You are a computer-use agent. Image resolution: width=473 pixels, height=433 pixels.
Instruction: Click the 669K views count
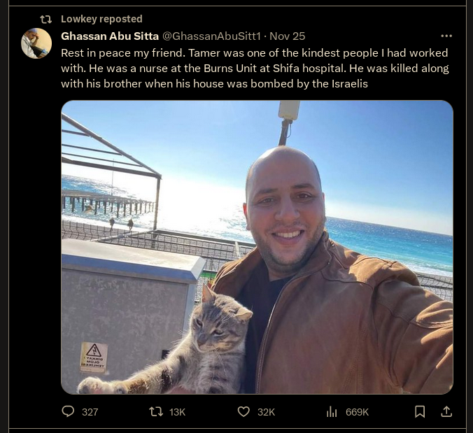357,412
